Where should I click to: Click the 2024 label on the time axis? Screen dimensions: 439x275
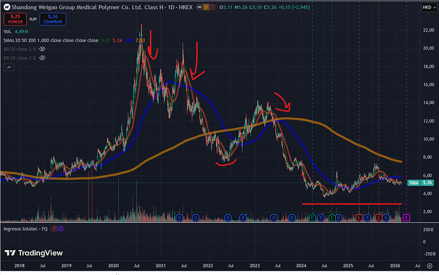click(x=301, y=265)
